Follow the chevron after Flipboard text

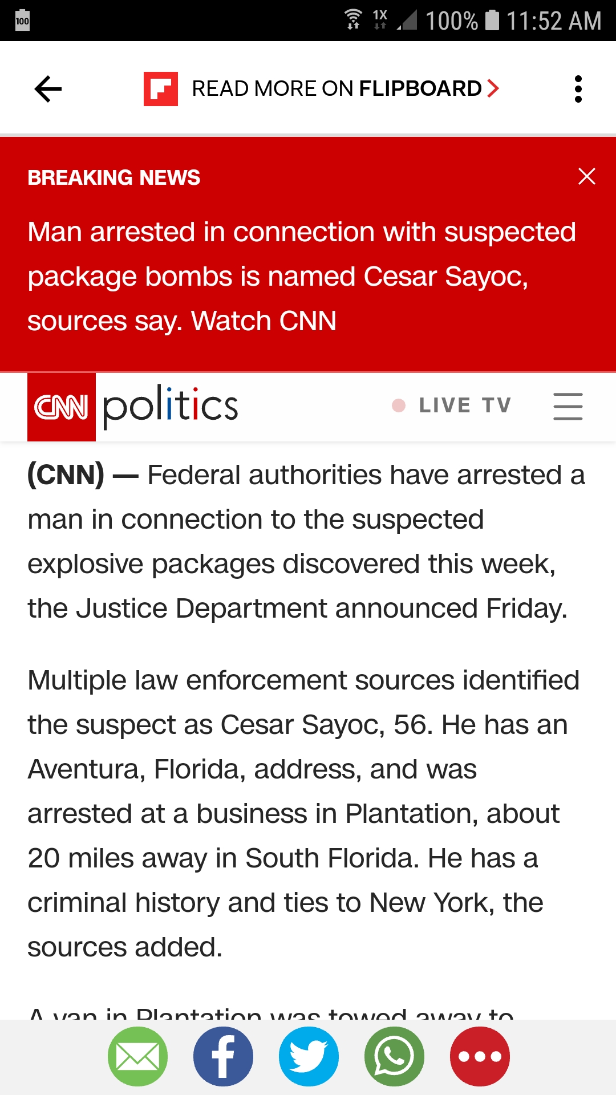coord(493,89)
